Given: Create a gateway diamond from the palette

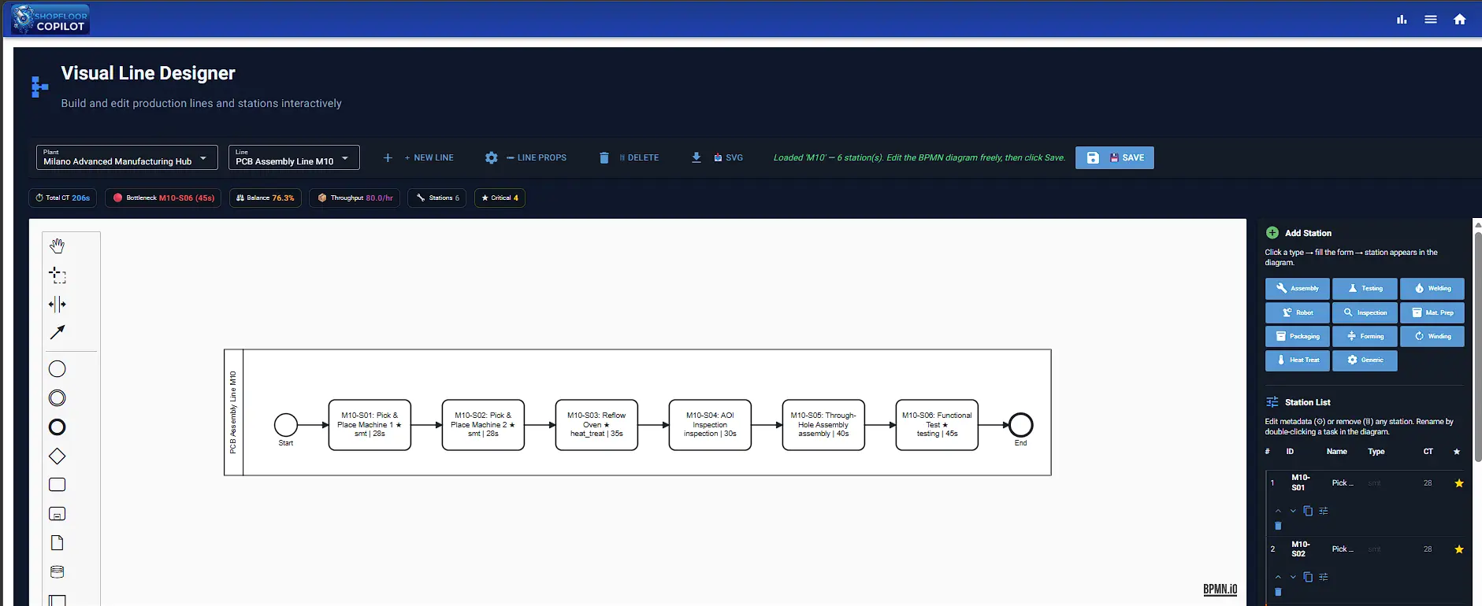Looking at the screenshot, I should click(58, 456).
